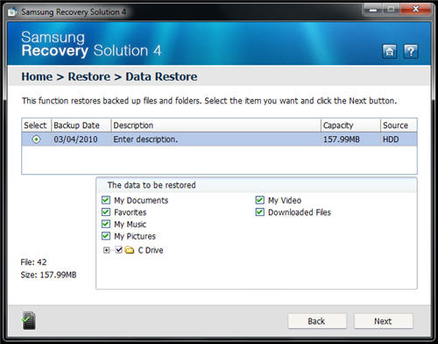Click the C Drive tree label

151,250
